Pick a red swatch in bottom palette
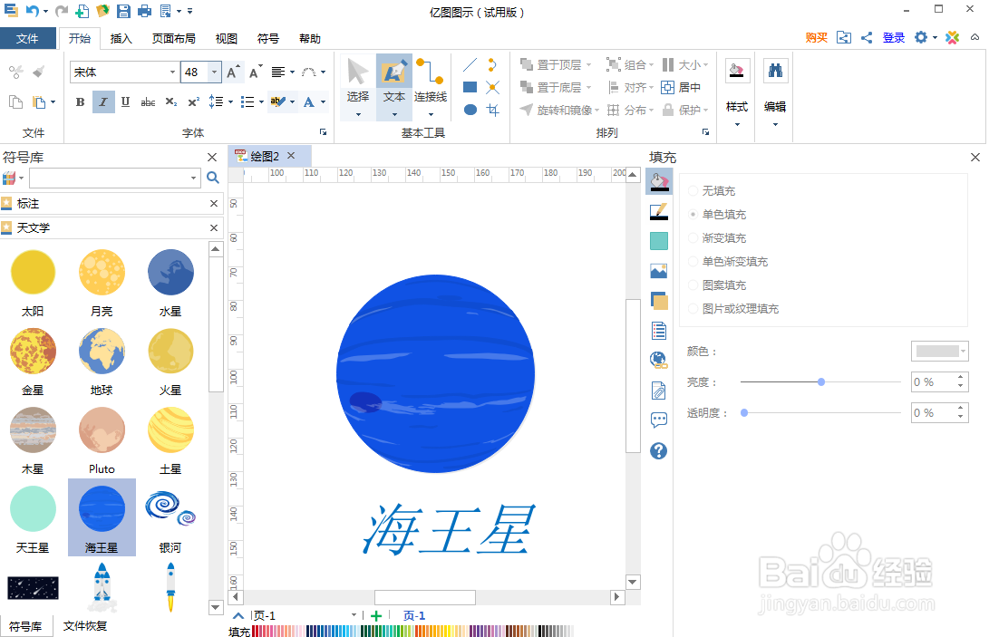 tap(257, 632)
